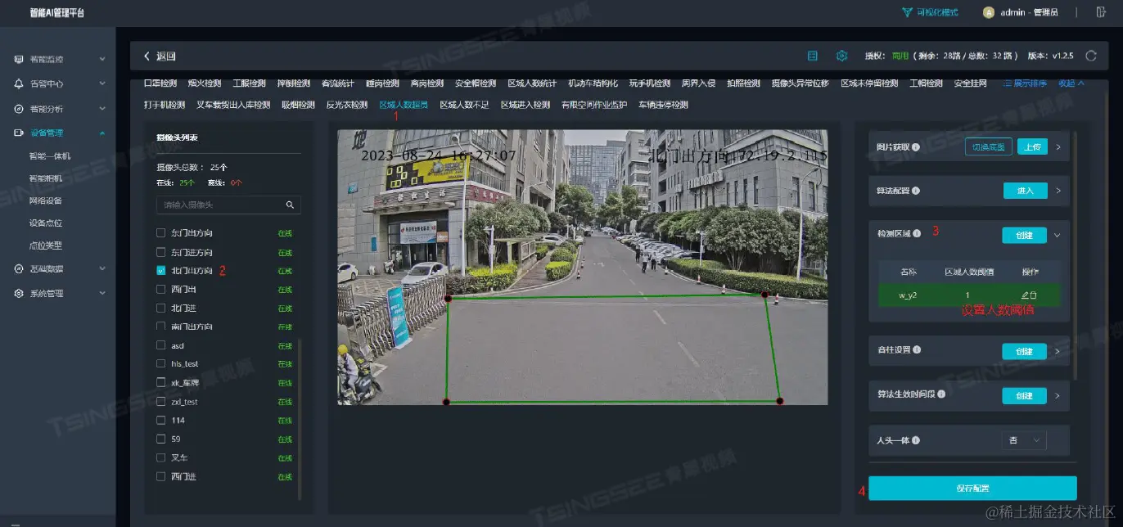Click the info icon next to 检测区域
Screen dimensions: 1123x527
(916, 235)
